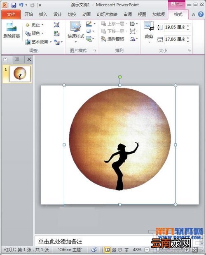Open the Color (颜色) dropdown

(35, 33)
